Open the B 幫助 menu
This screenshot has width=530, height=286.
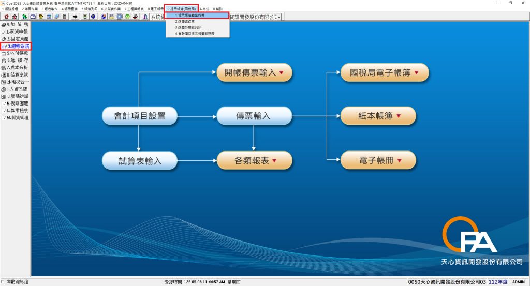point(218,9)
